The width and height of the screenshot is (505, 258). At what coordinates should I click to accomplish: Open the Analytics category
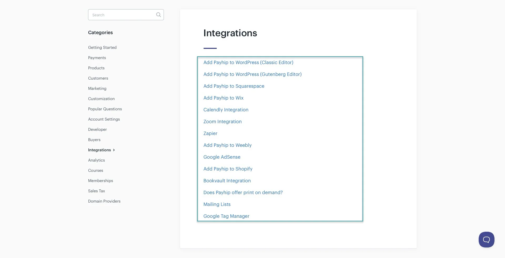pos(97,160)
